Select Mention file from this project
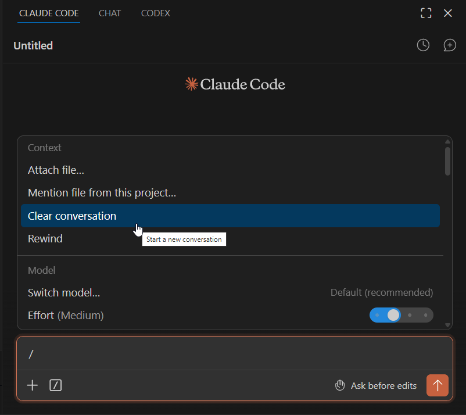 point(102,193)
